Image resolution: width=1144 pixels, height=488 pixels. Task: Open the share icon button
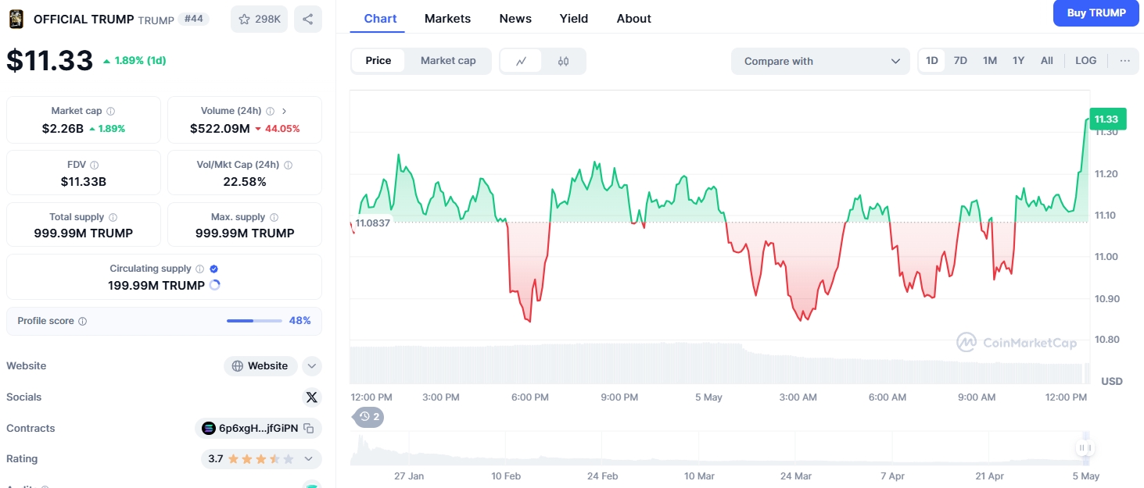(x=308, y=19)
